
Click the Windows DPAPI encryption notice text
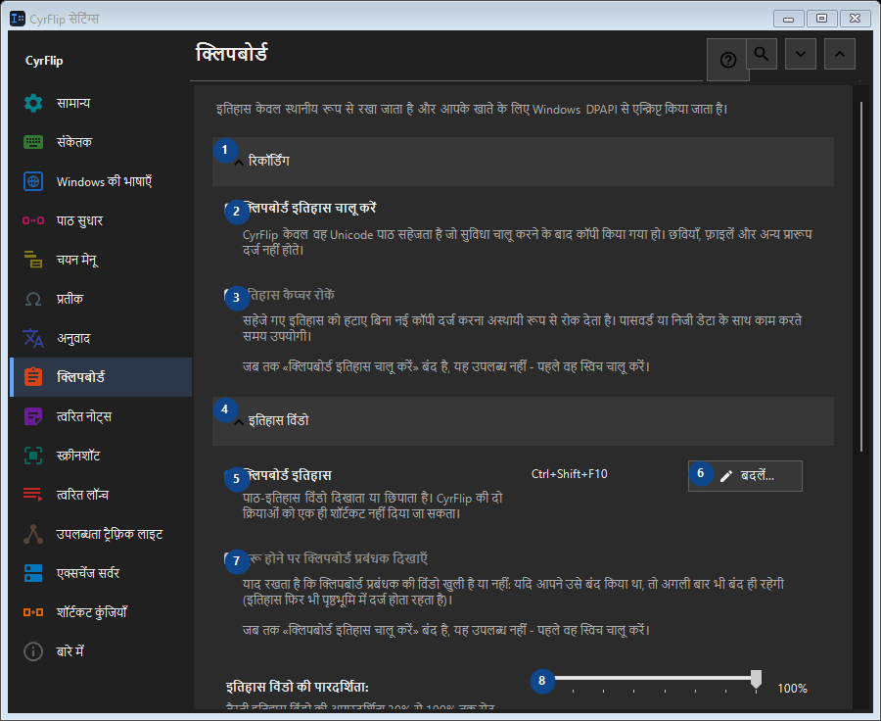point(472,109)
